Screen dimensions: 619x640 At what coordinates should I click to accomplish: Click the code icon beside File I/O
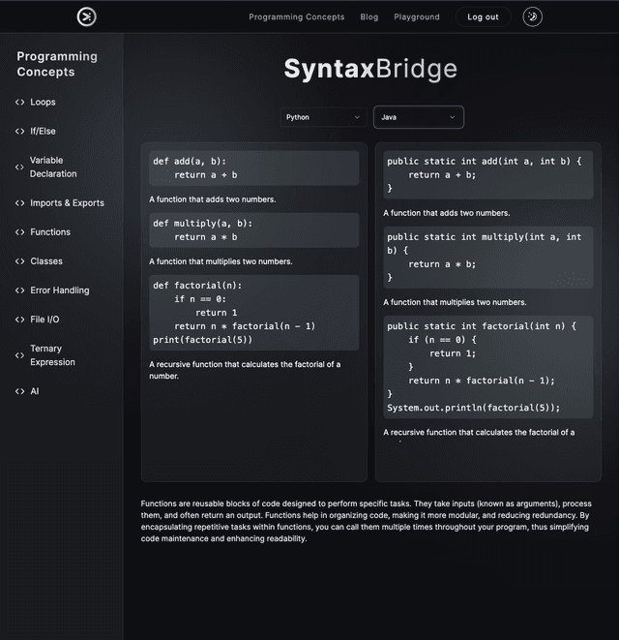20,320
